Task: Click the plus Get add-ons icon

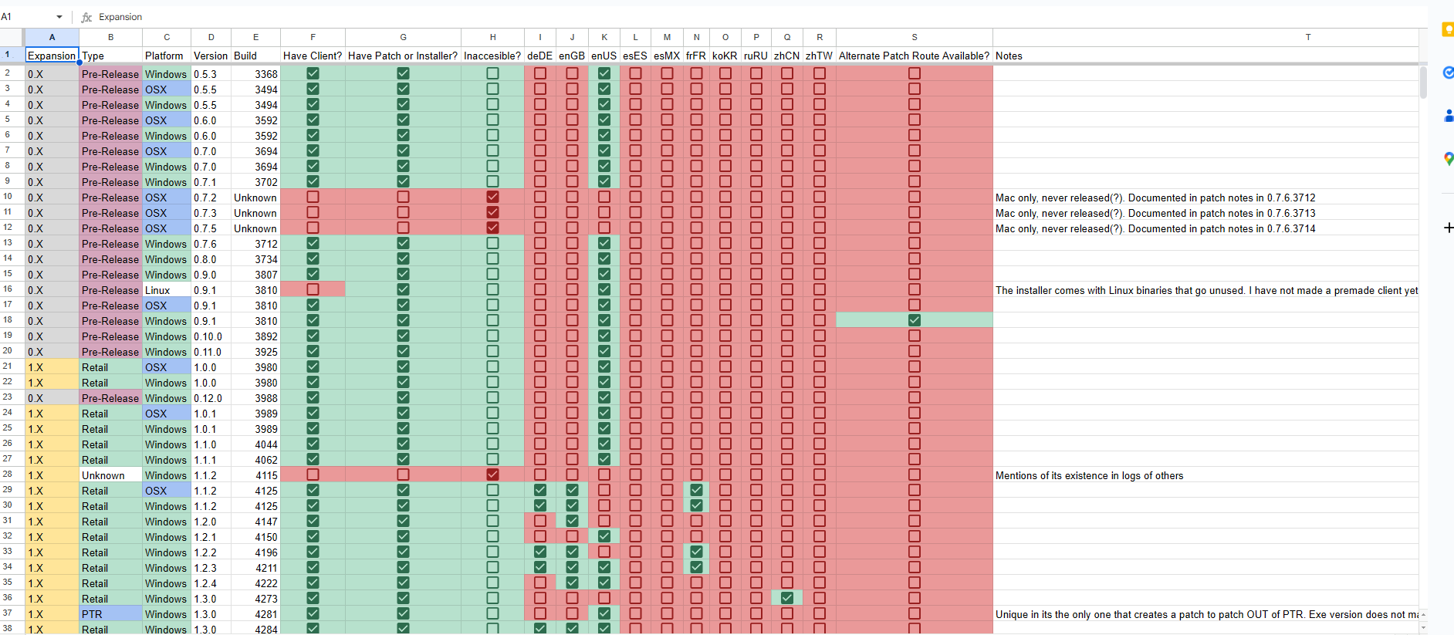Action: 1448,228
